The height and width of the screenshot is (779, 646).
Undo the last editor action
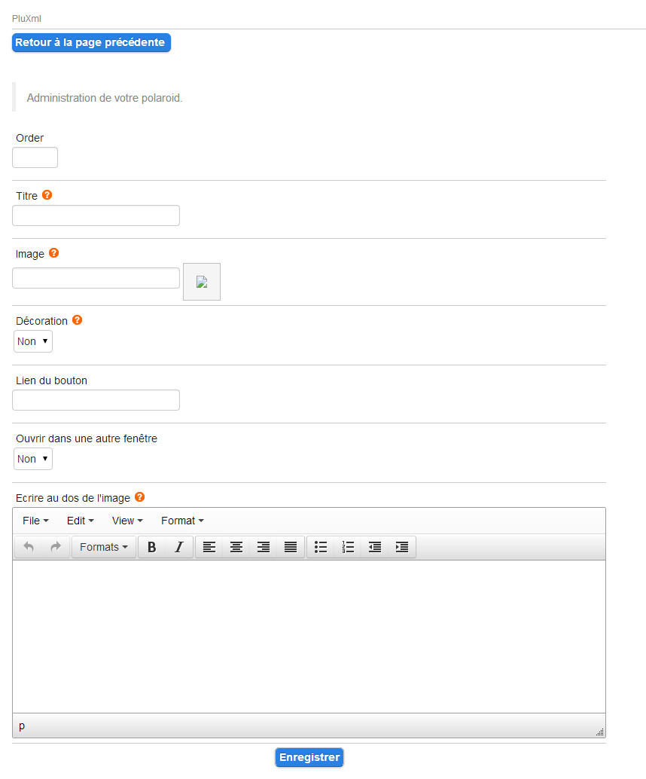coord(29,547)
